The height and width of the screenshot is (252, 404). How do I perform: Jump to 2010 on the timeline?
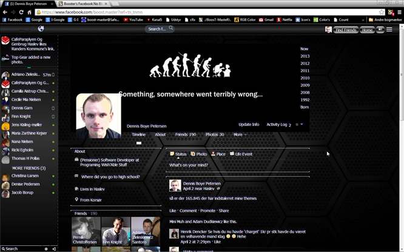(305, 78)
